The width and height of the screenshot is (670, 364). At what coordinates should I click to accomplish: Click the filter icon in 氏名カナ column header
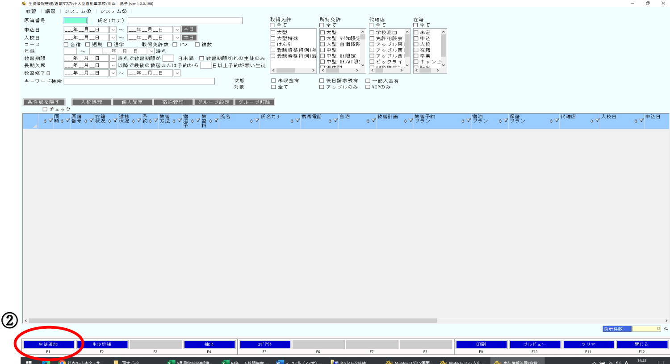coord(297,121)
